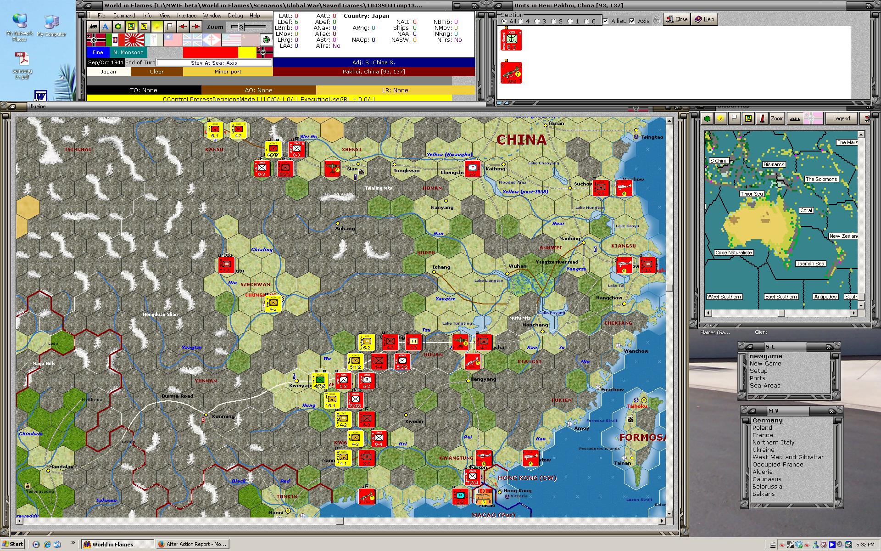The width and height of the screenshot is (881, 551).
Task: Click the green hexagon toolbar icon
Action: [x=118, y=27]
